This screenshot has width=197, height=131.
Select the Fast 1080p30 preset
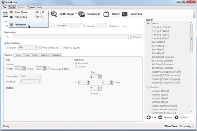[x=159, y=42]
